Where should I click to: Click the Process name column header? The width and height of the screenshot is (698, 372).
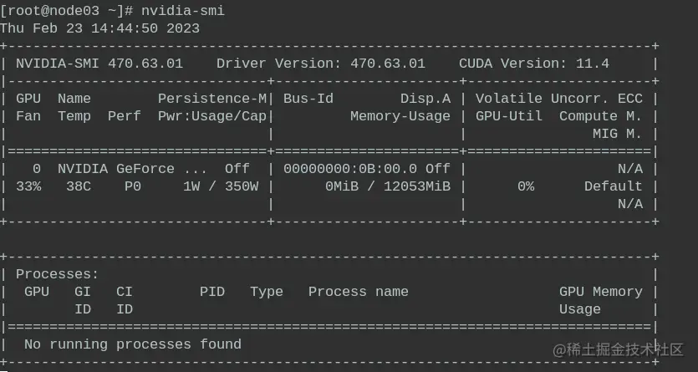358,291
